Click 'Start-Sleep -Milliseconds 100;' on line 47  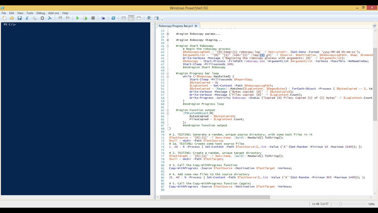point(208,64)
